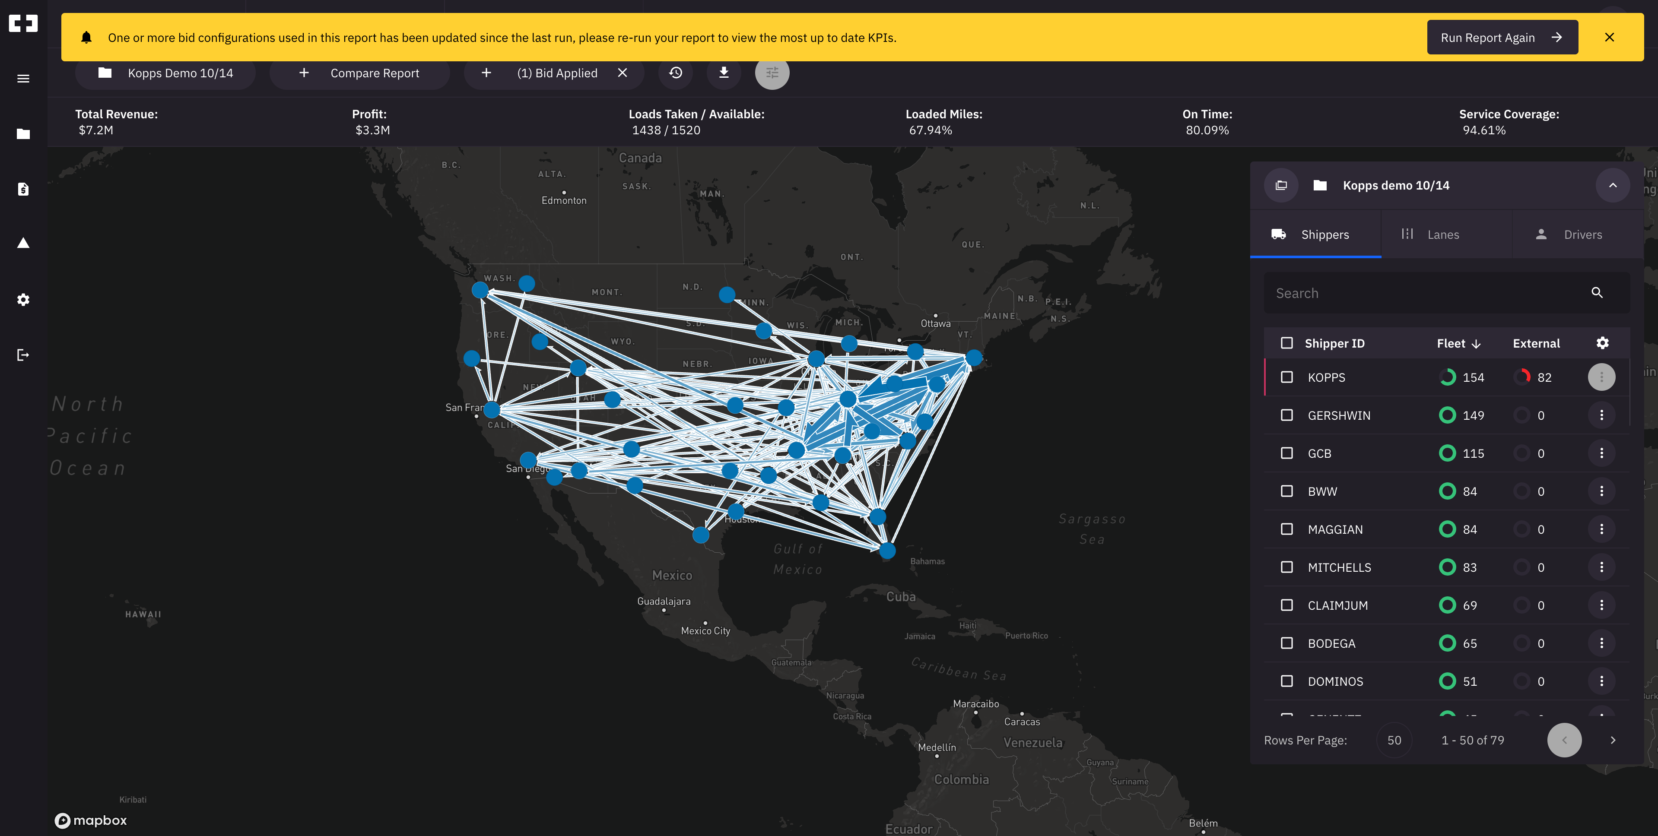Collapse the Kopps demo 10/14 panel
1658x836 pixels.
(x=1612, y=185)
